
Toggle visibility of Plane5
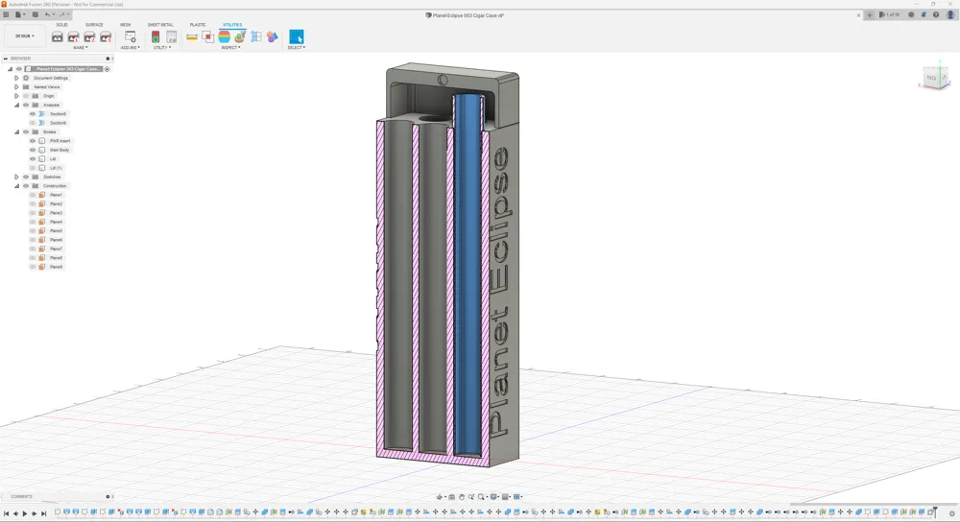point(33,230)
